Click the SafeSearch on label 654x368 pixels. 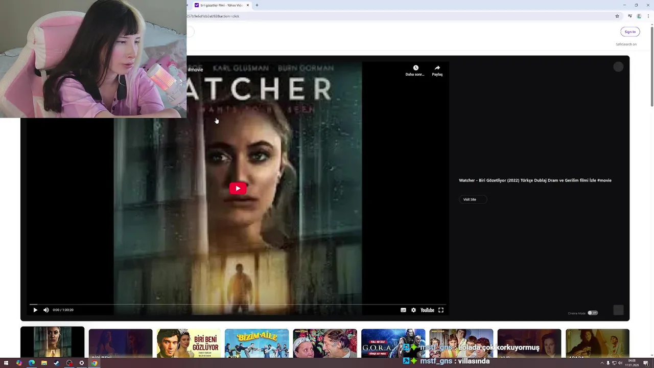(x=626, y=44)
